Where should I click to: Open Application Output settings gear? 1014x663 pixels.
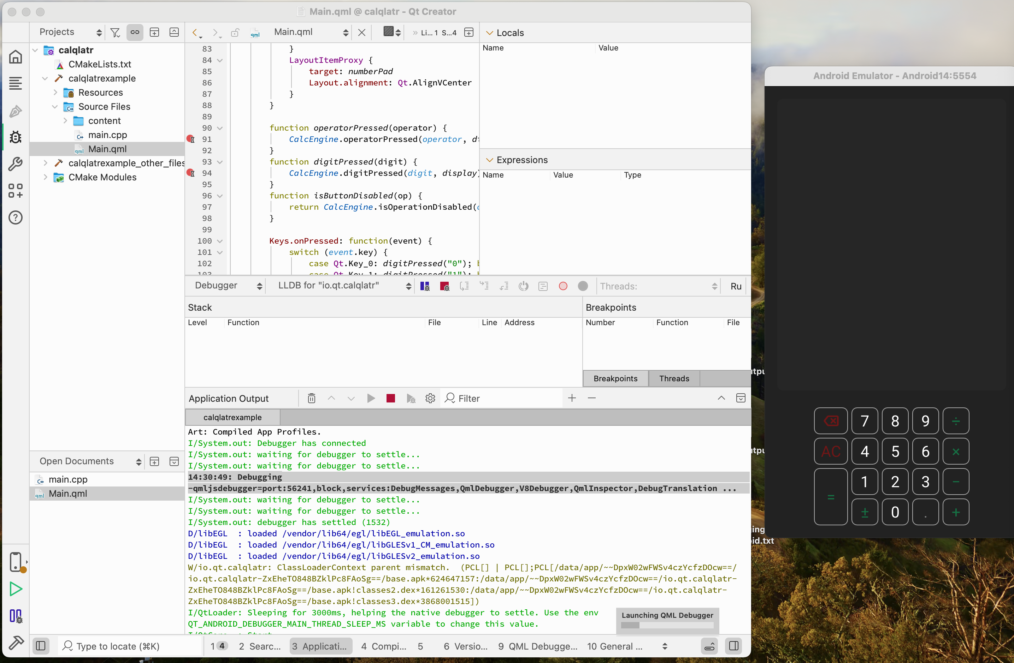pyautogui.click(x=430, y=398)
